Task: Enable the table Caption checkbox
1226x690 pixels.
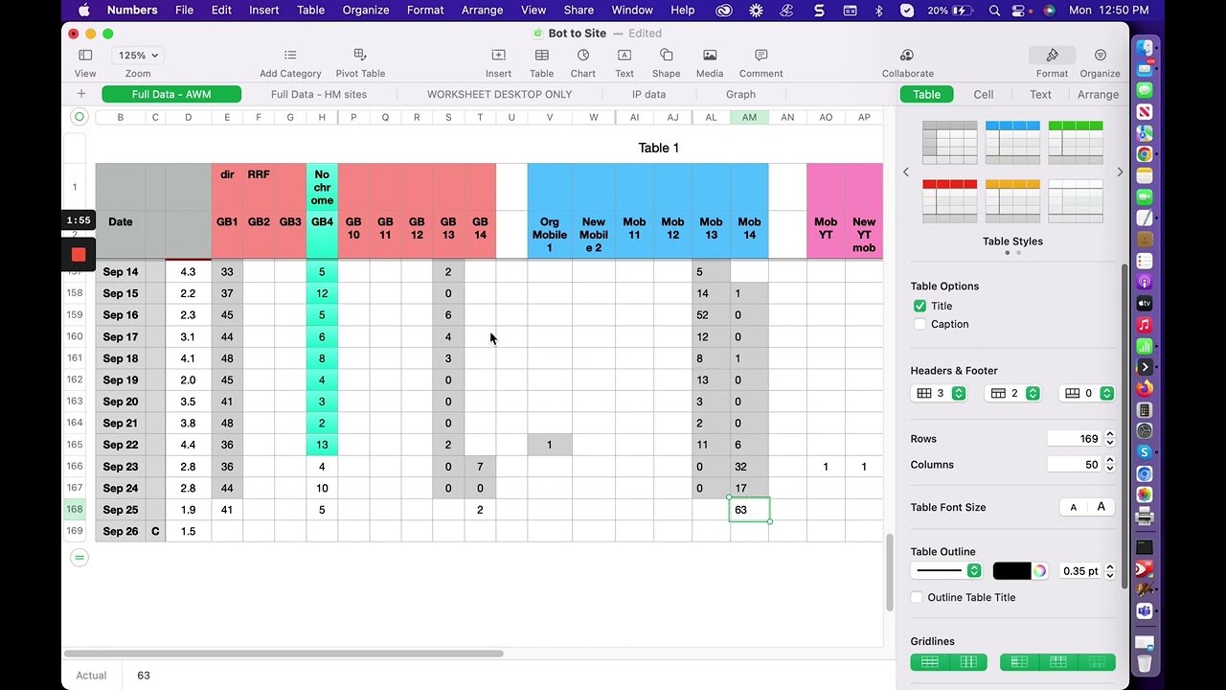Action: pyautogui.click(x=920, y=324)
